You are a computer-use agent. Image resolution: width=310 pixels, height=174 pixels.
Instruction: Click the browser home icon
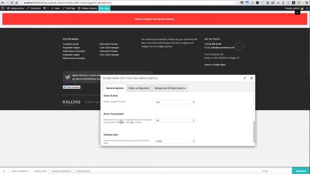(x=16, y=2)
